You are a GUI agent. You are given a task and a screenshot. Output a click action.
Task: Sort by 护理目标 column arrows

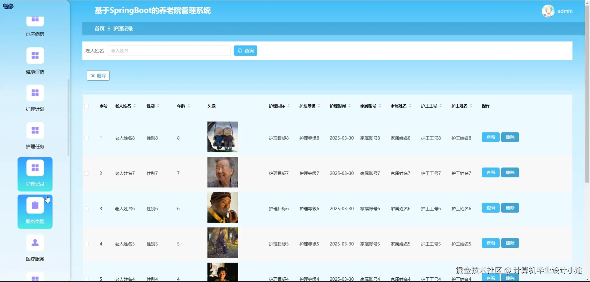coord(289,106)
